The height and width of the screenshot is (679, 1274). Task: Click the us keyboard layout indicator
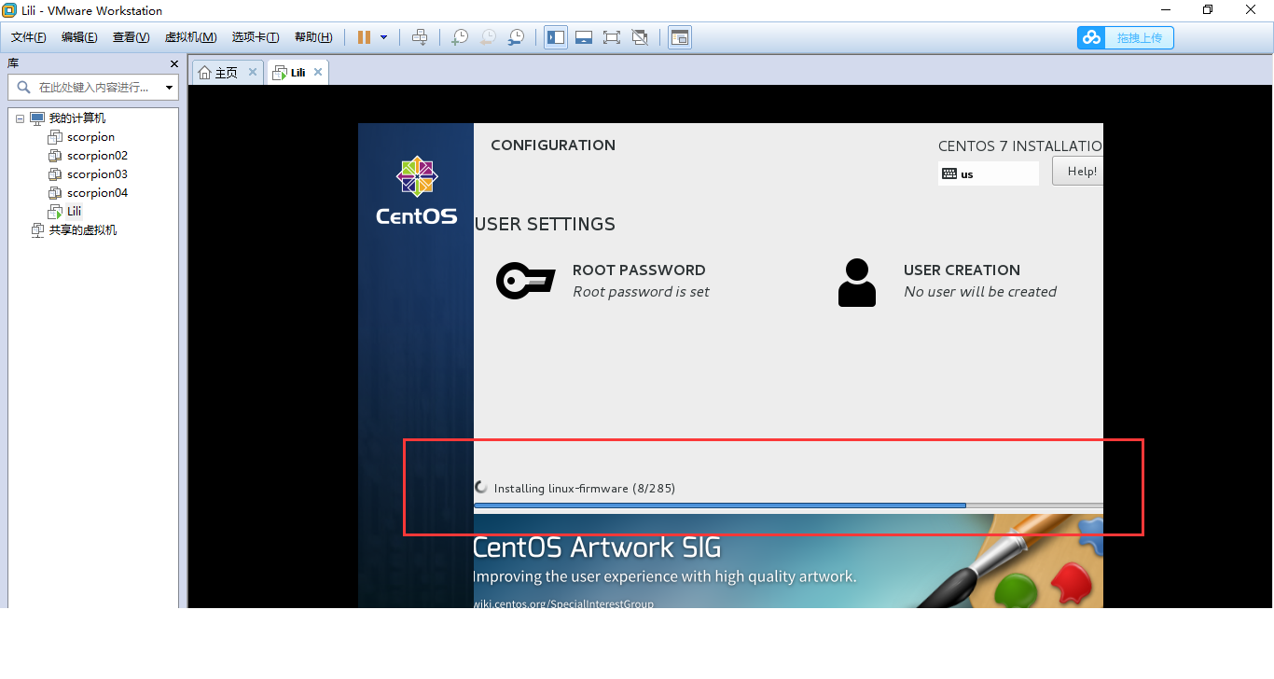989,173
